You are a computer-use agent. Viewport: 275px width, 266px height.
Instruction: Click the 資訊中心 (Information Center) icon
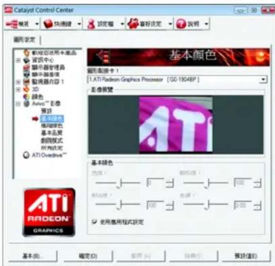(x=26, y=60)
